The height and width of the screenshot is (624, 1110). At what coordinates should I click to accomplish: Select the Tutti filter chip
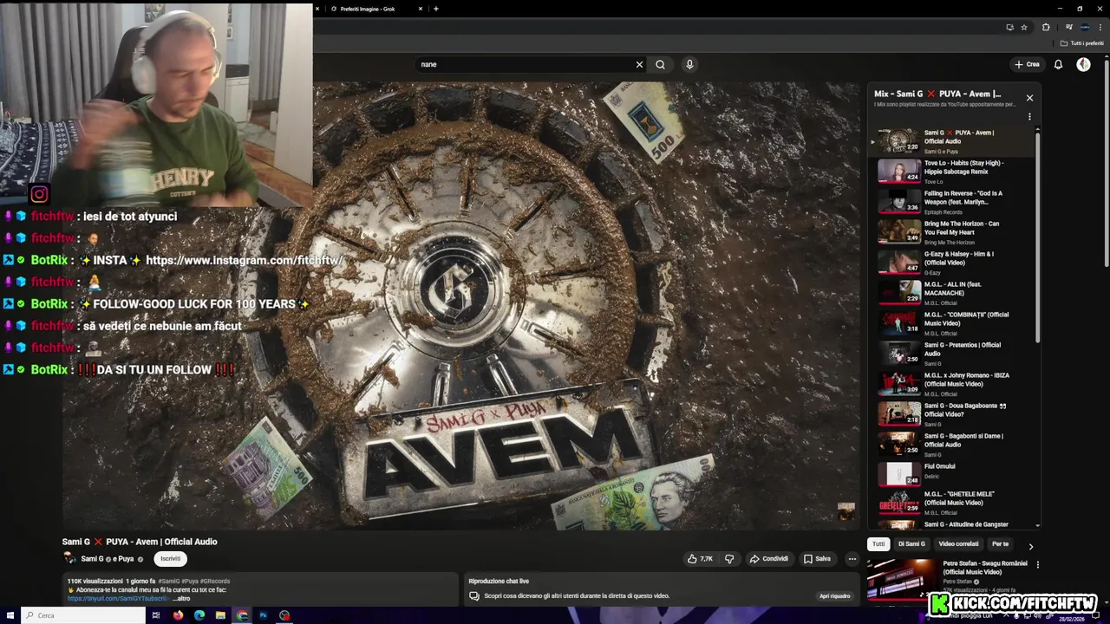coord(878,544)
